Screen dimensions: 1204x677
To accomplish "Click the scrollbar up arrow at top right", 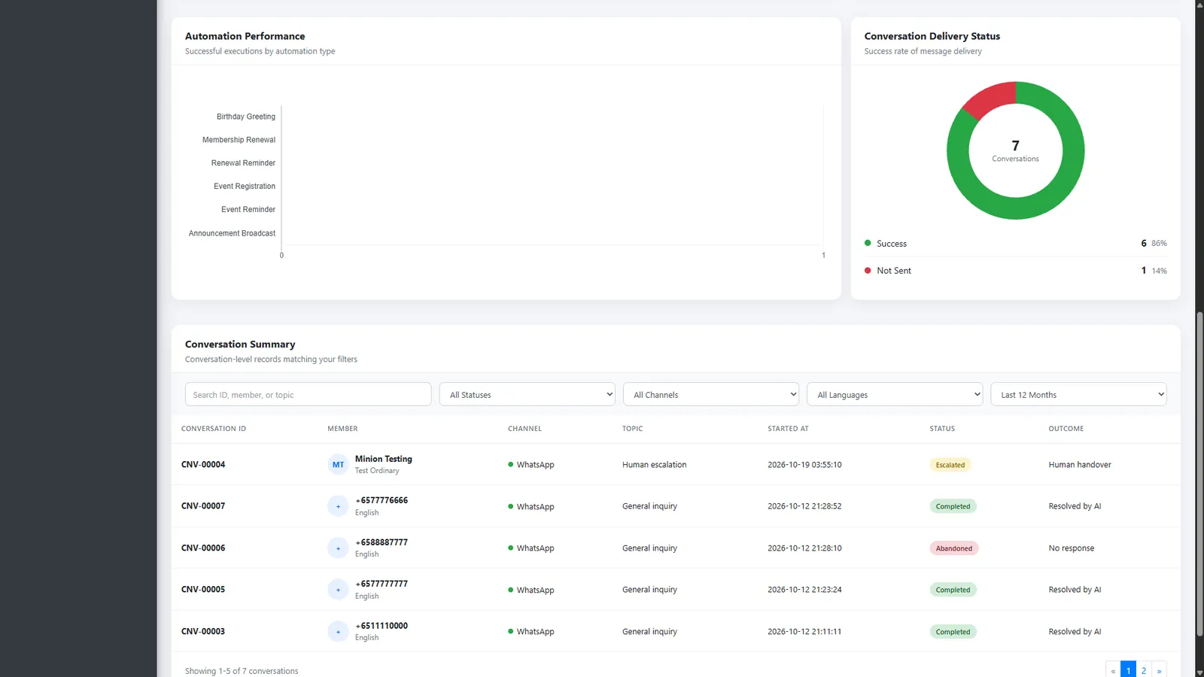I will click(x=1199, y=5).
